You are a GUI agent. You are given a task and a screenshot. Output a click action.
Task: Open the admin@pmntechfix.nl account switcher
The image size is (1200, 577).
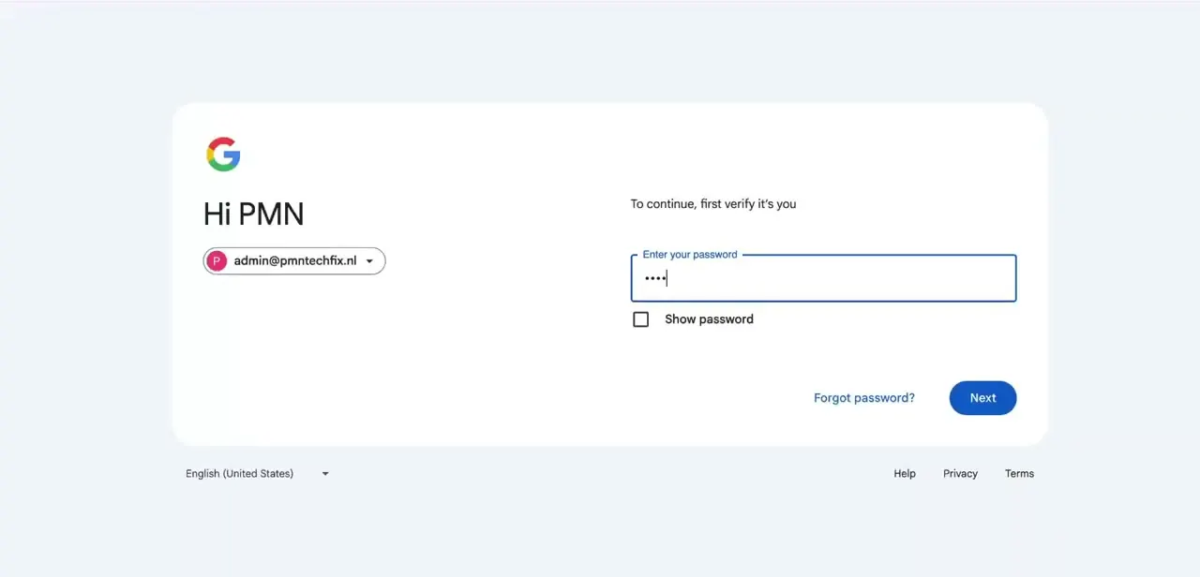294,261
